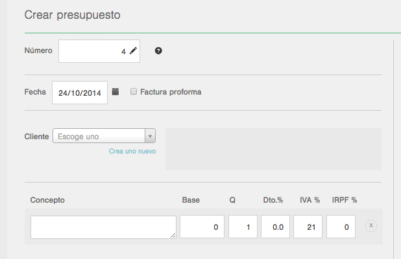Open the help question mark icon
The width and height of the screenshot is (401, 259).
[158, 51]
